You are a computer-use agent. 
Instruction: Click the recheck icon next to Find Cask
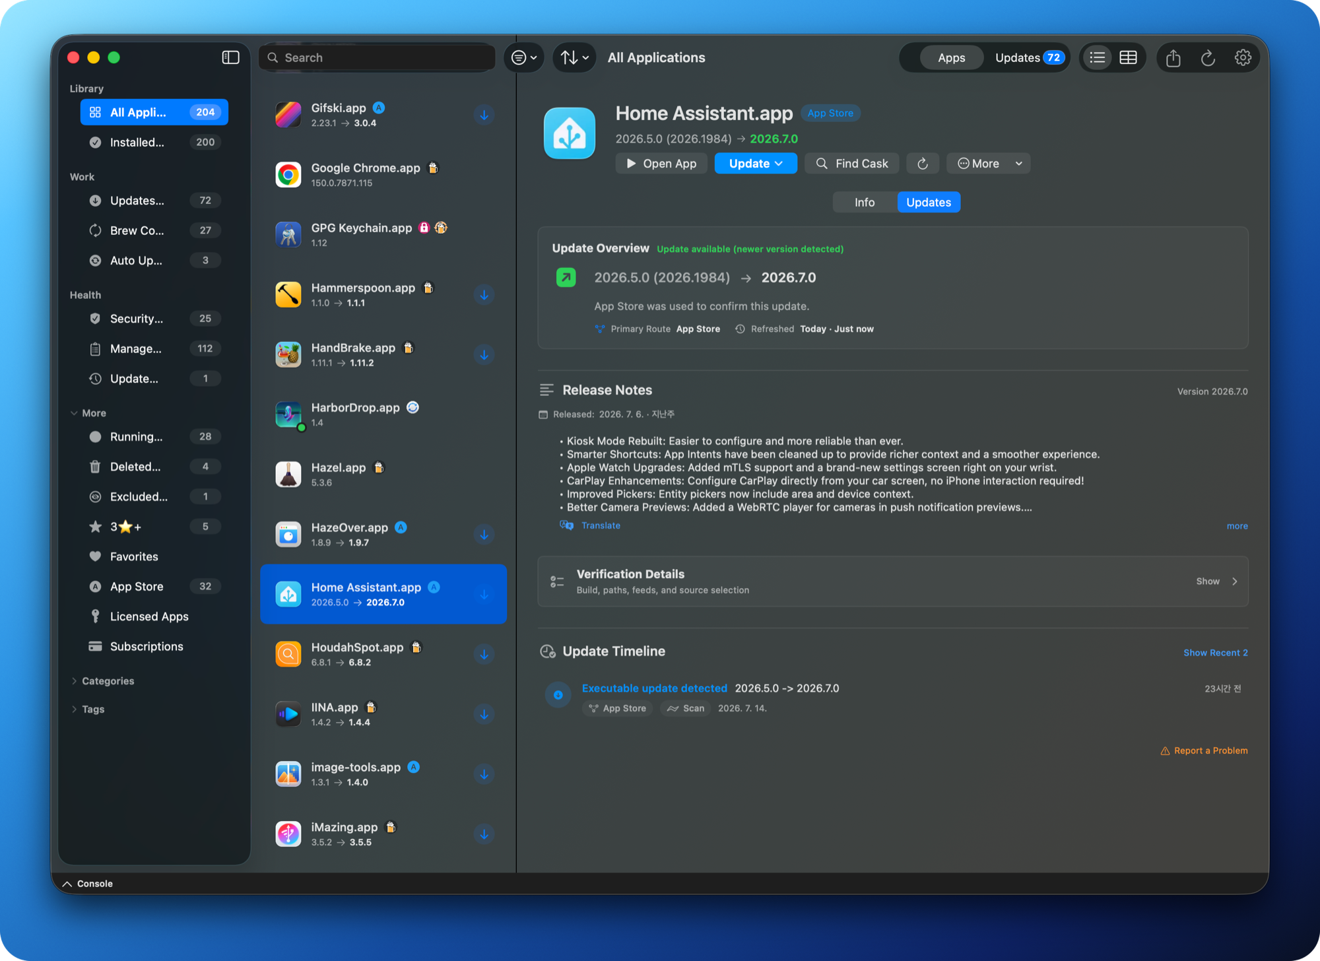[x=923, y=164]
